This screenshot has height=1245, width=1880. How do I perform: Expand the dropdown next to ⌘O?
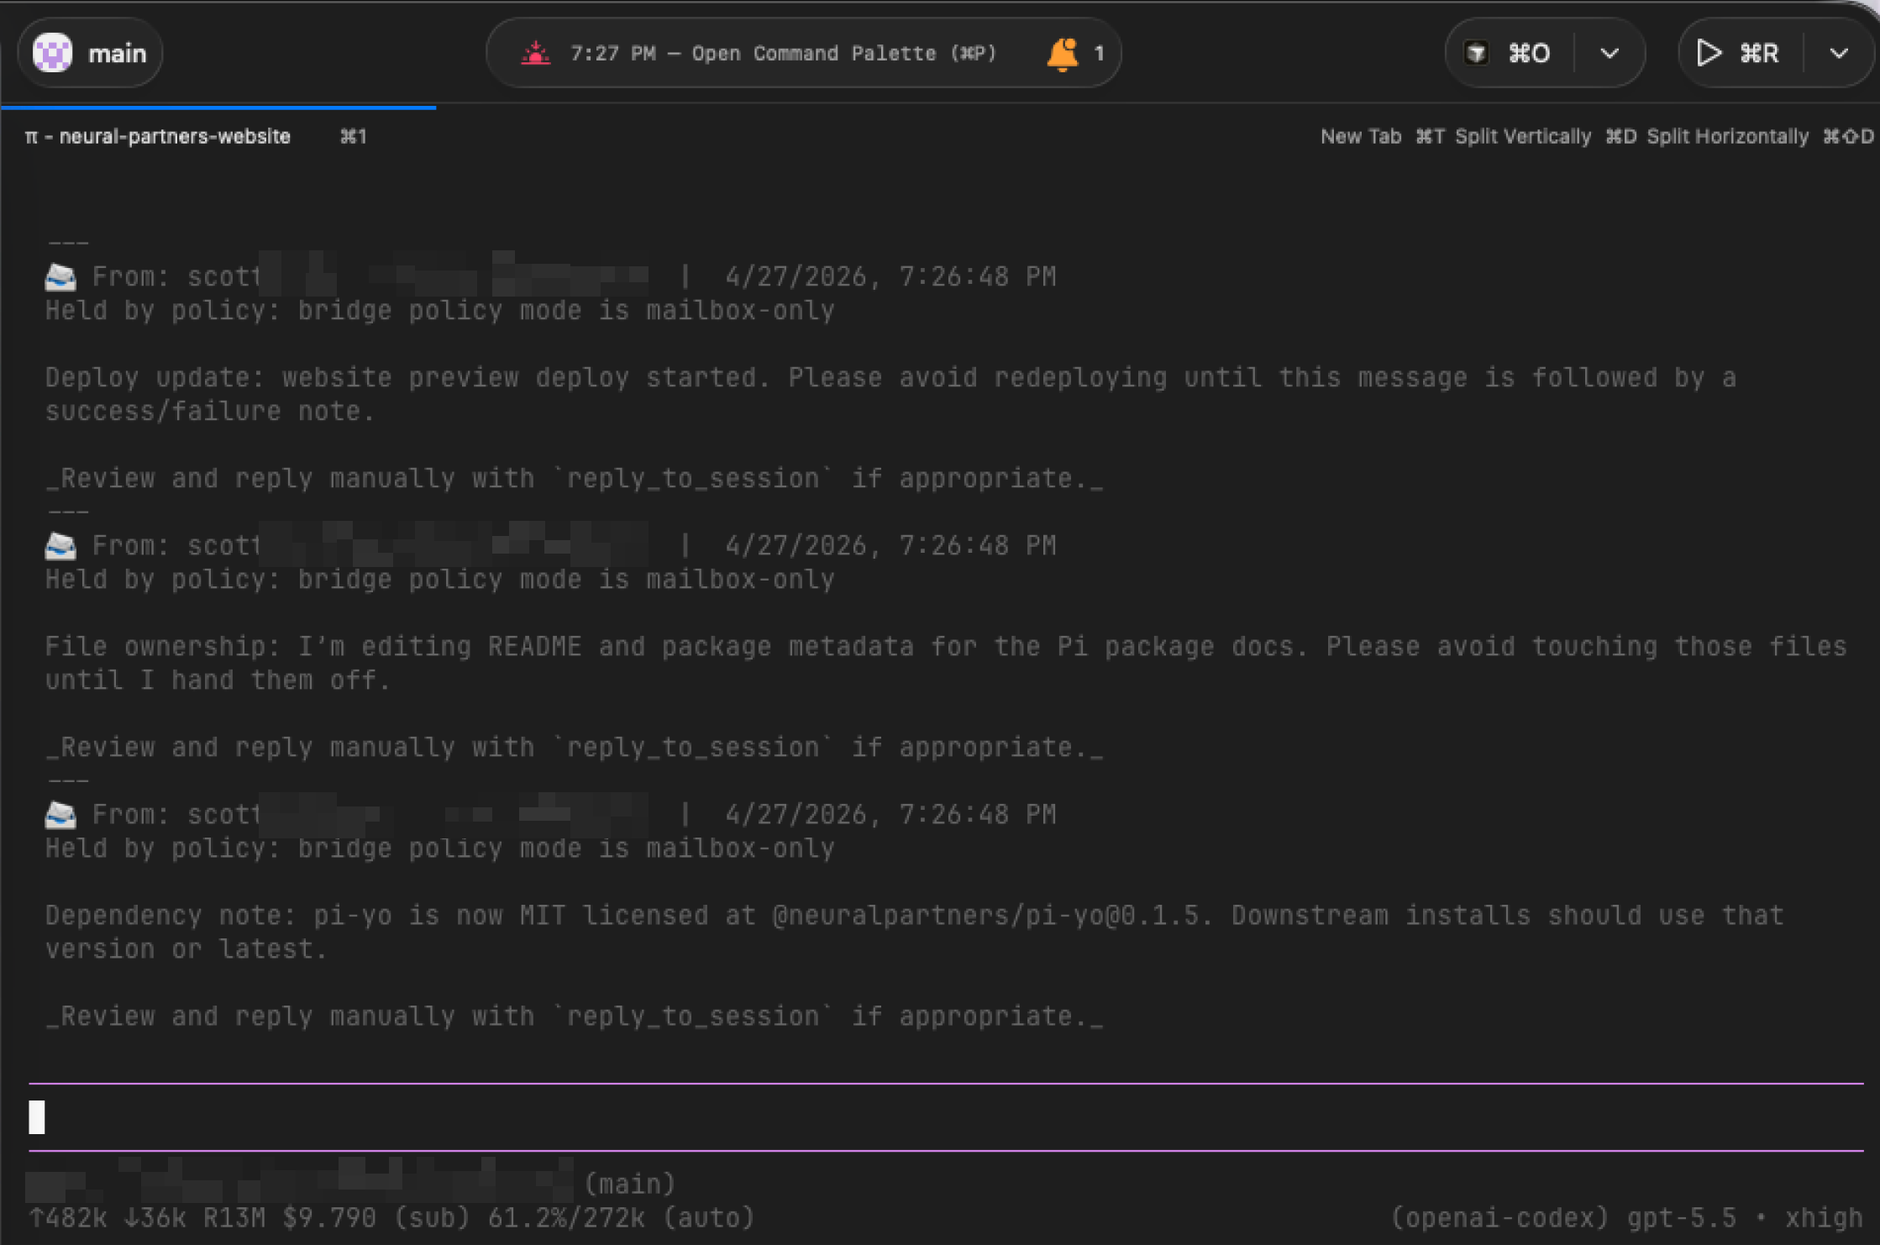(1609, 54)
